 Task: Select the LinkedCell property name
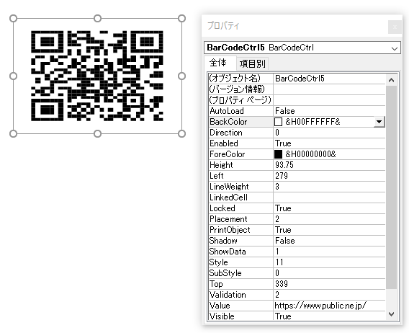(241, 197)
